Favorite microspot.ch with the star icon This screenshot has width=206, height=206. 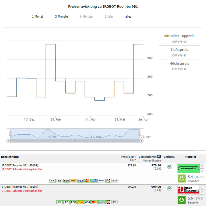[x=202, y=166]
